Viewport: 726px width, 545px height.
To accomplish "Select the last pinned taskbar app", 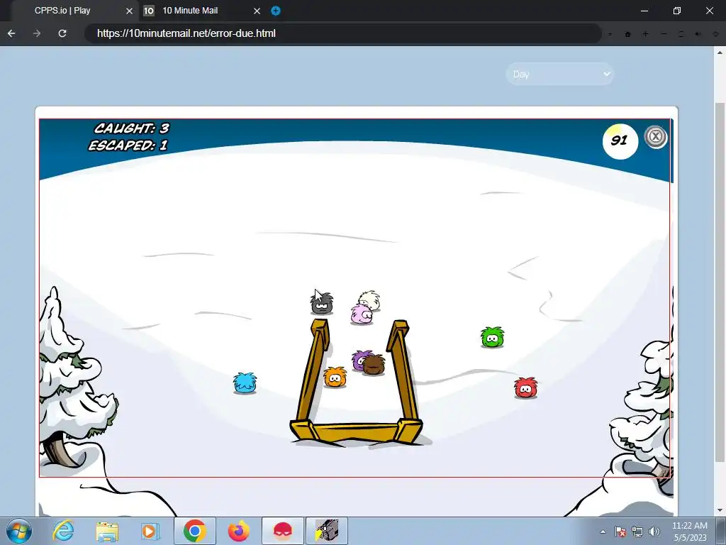I will 327,531.
